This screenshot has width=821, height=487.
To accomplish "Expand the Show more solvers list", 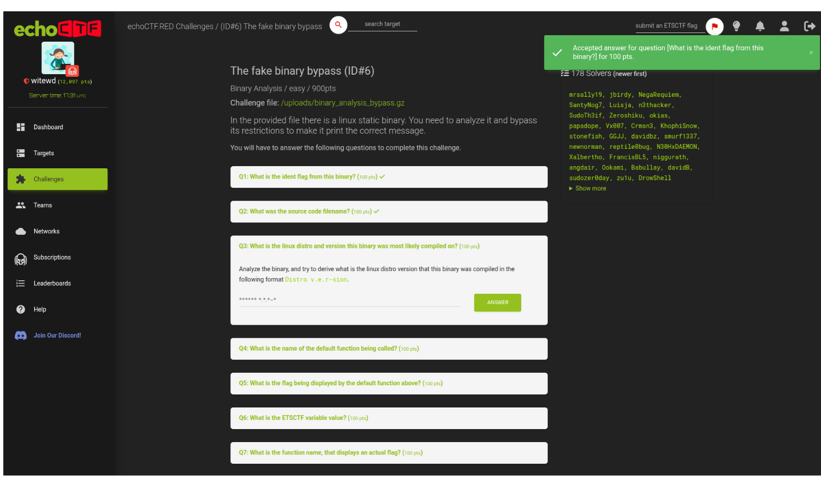I will click(590, 188).
